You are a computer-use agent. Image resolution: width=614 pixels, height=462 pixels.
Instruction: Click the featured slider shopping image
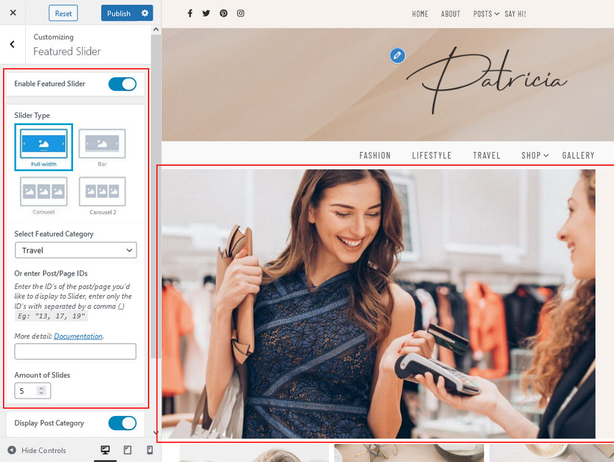[x=378, y=304]
